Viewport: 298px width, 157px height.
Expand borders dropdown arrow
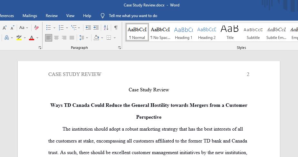coord(115,38)
